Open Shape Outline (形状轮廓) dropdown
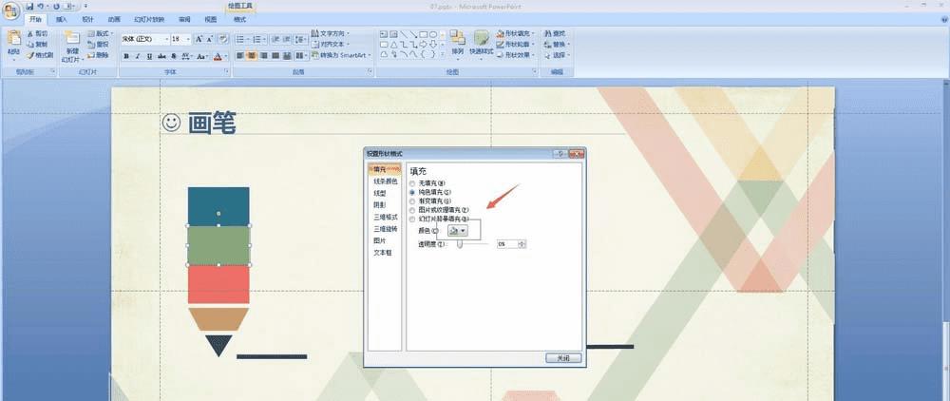 [515, 45]
